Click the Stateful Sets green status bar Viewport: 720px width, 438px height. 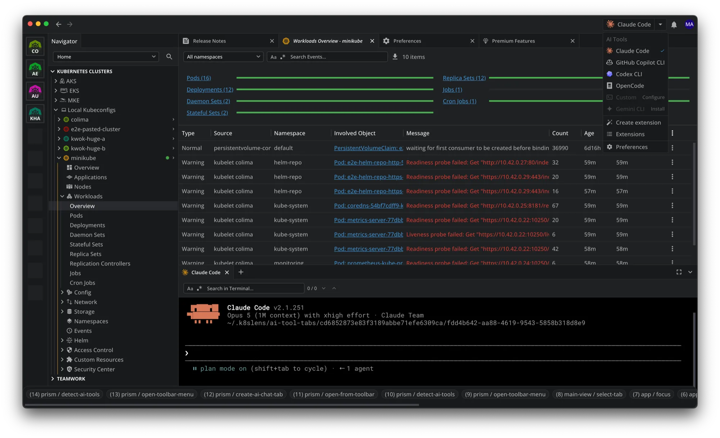coord(335,113)
